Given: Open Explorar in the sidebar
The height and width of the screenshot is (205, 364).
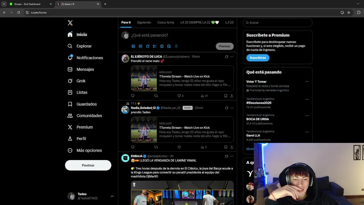Looking at the screenshot, I should click(80, 46).
